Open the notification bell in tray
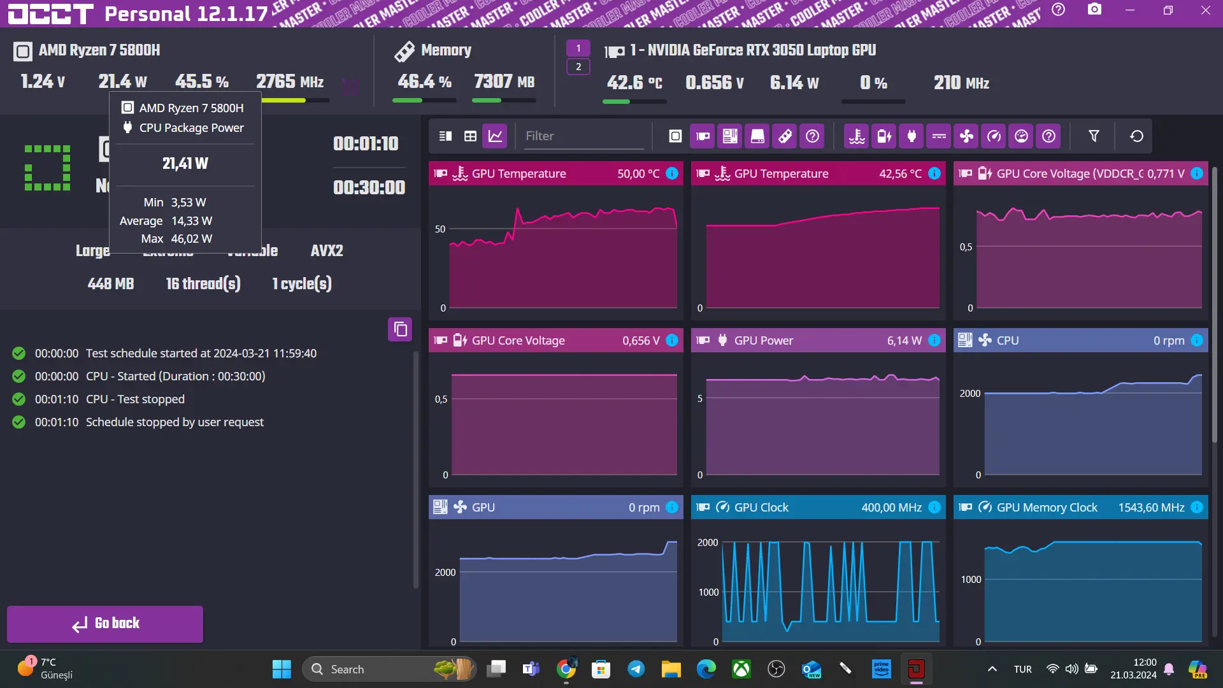This screenshot has width=1223, height=688. click(x=1169, y=669)
